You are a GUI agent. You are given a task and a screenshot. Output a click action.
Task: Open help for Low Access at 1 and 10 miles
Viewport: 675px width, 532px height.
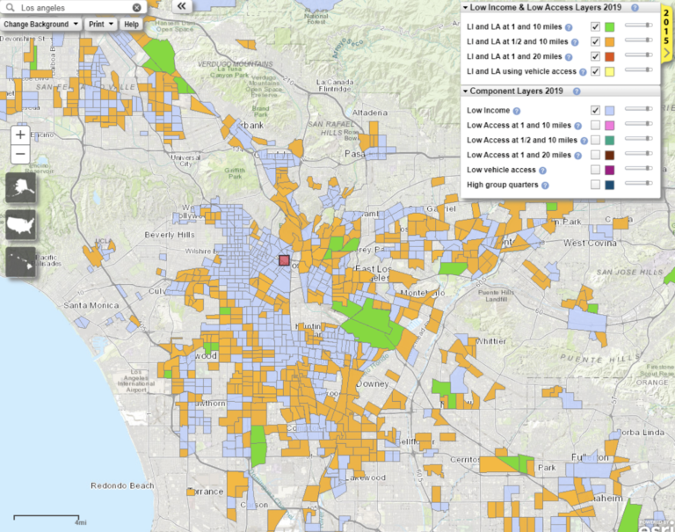[577, 126]
